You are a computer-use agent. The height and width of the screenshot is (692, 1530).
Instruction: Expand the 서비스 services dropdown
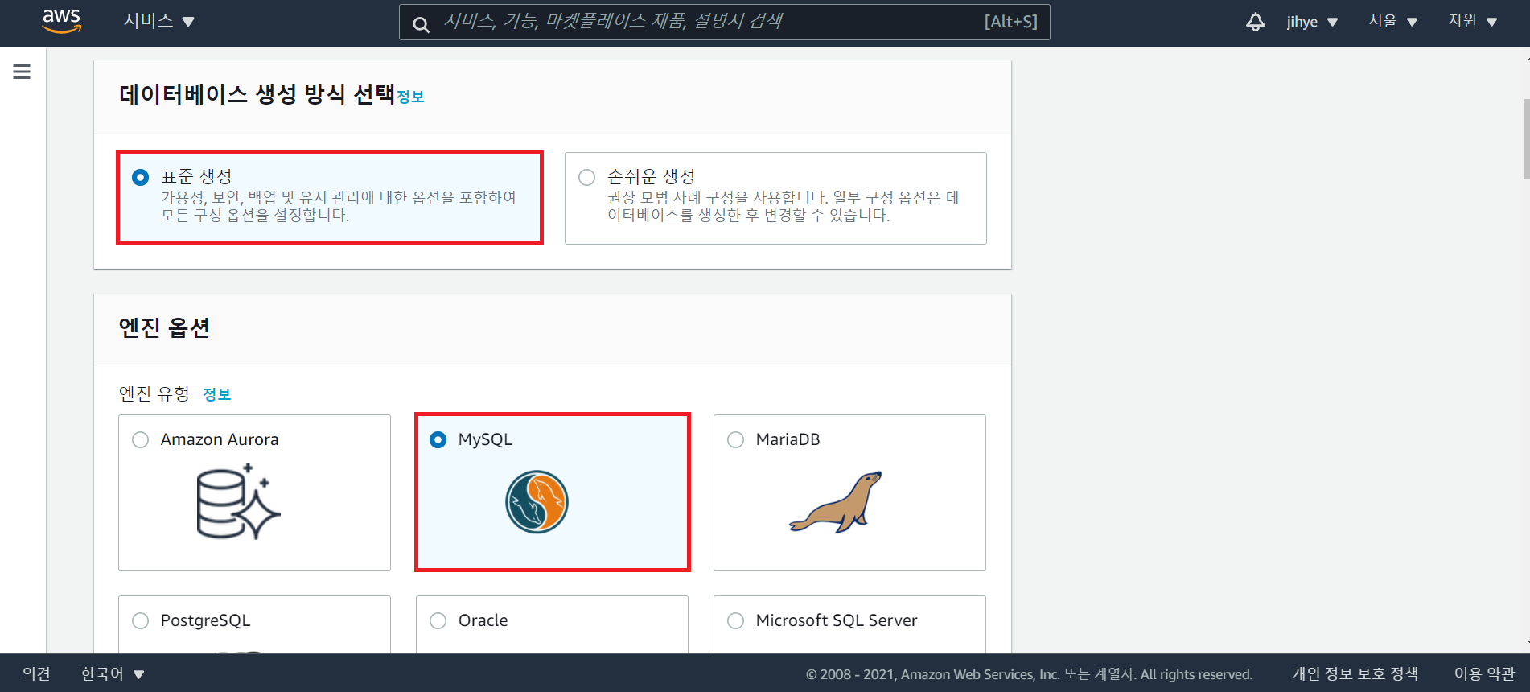click(158, 21)
